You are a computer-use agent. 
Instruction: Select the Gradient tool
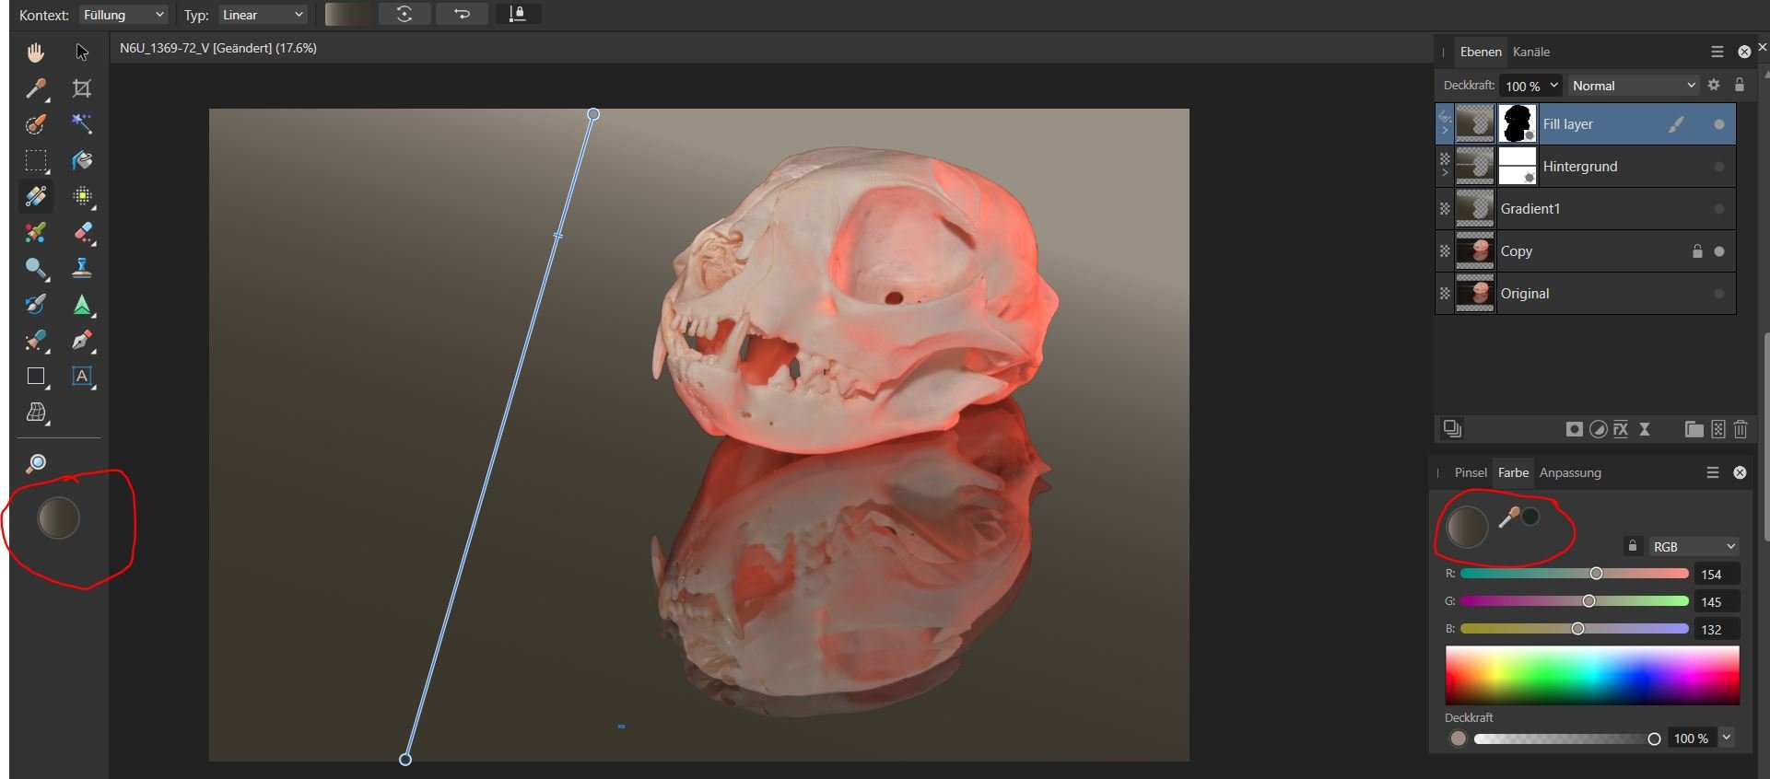[x=35, y=196]
